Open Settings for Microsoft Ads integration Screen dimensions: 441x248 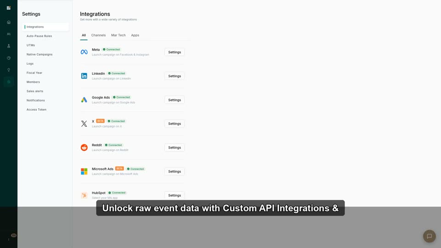(x=175, y=171)
